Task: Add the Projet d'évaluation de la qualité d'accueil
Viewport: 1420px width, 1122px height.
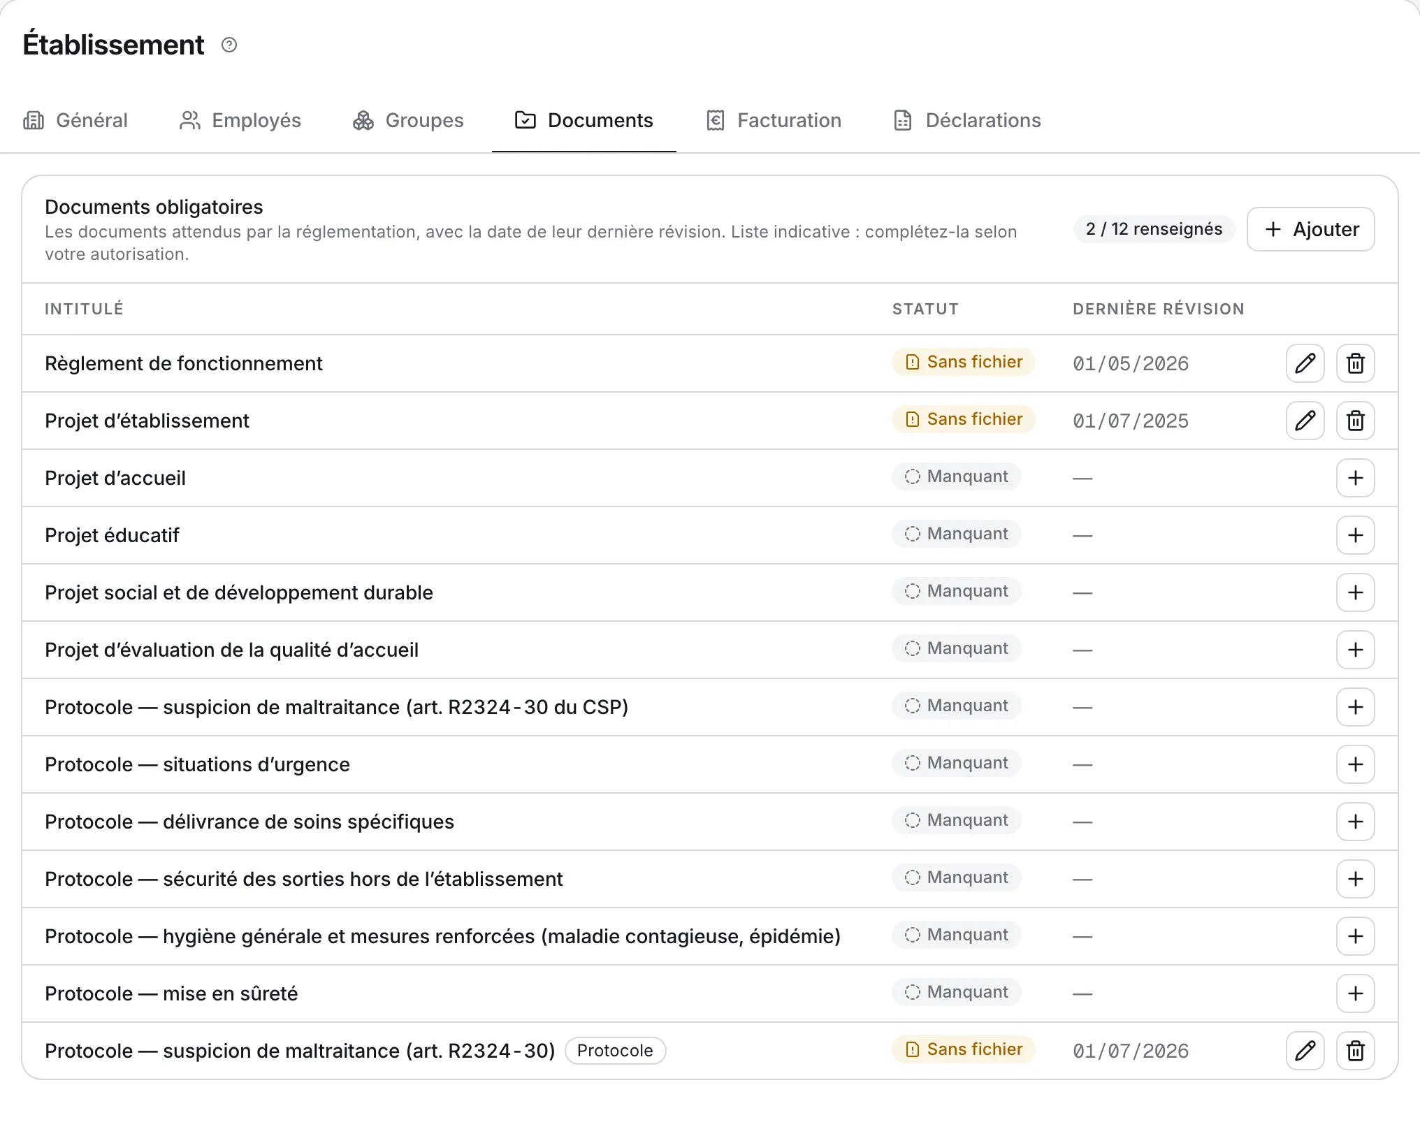Action: tap(1355, 650)
